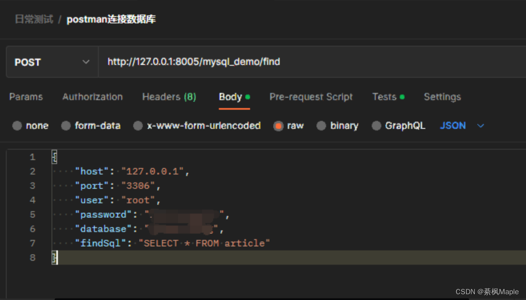Open the request Settings tab

(x=442, y=97)
